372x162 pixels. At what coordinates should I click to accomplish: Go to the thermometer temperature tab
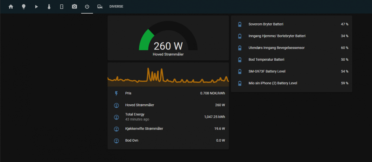[x=49, y=7]
